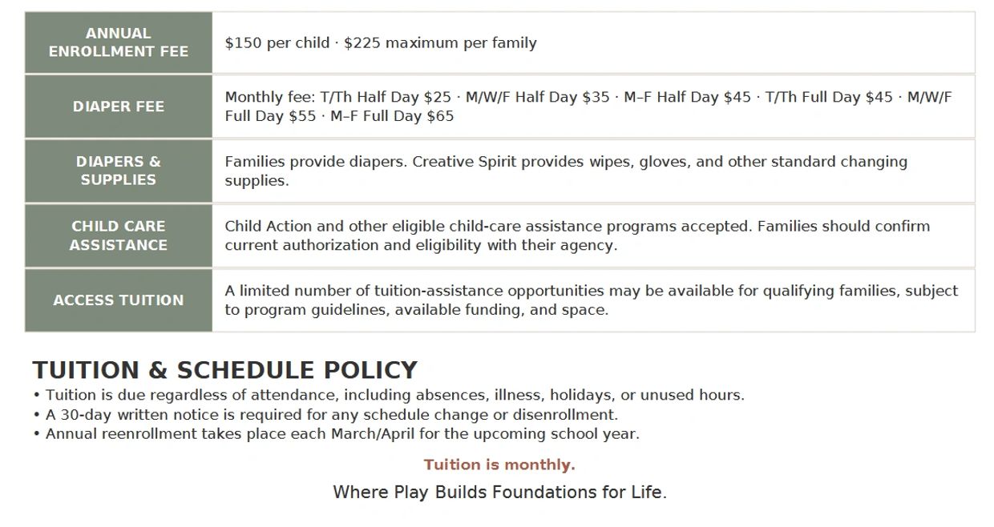
Task: Select the tuition-assistance opportunities description
Action: tap(592, 300)
